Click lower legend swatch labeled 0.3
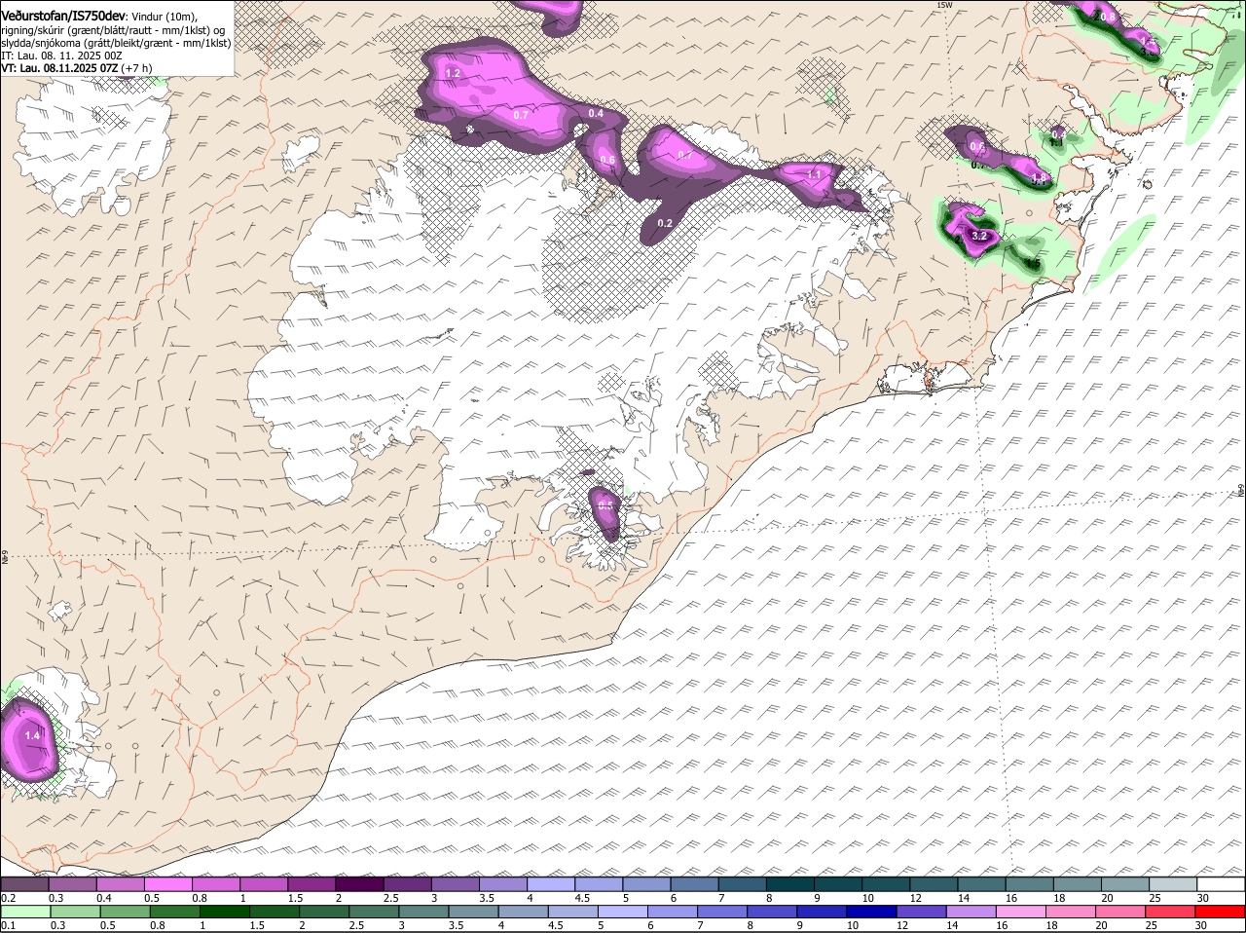The width and height of the screenshot is (1246, 933). click(75, 913)
